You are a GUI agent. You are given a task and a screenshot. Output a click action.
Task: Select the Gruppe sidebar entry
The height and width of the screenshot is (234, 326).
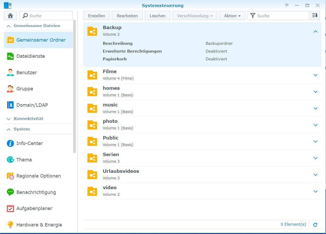(x=25, y=89)
